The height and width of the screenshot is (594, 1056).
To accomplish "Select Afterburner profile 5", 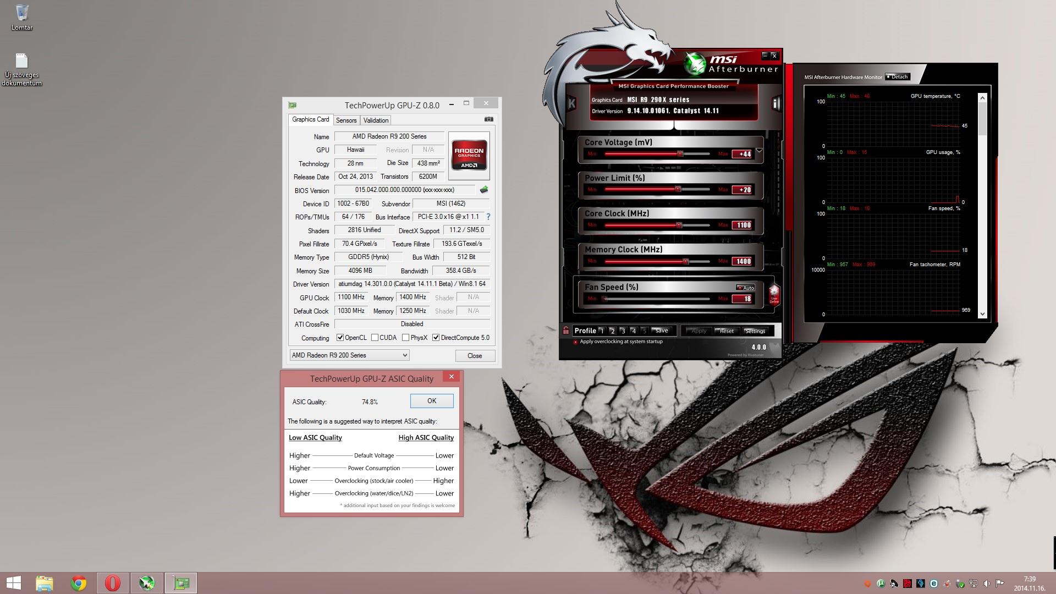I will (644, 331).
